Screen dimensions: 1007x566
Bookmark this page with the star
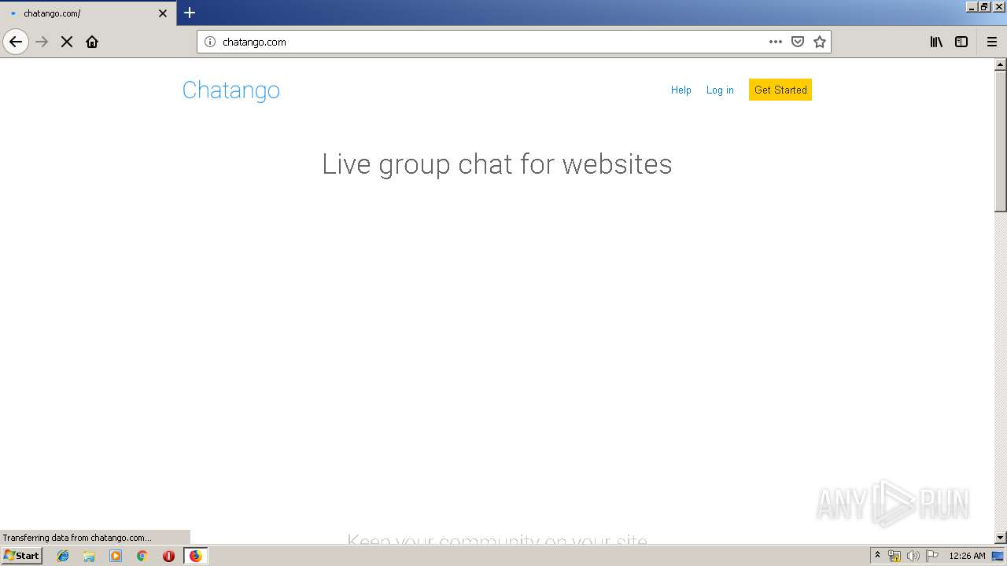820,42
